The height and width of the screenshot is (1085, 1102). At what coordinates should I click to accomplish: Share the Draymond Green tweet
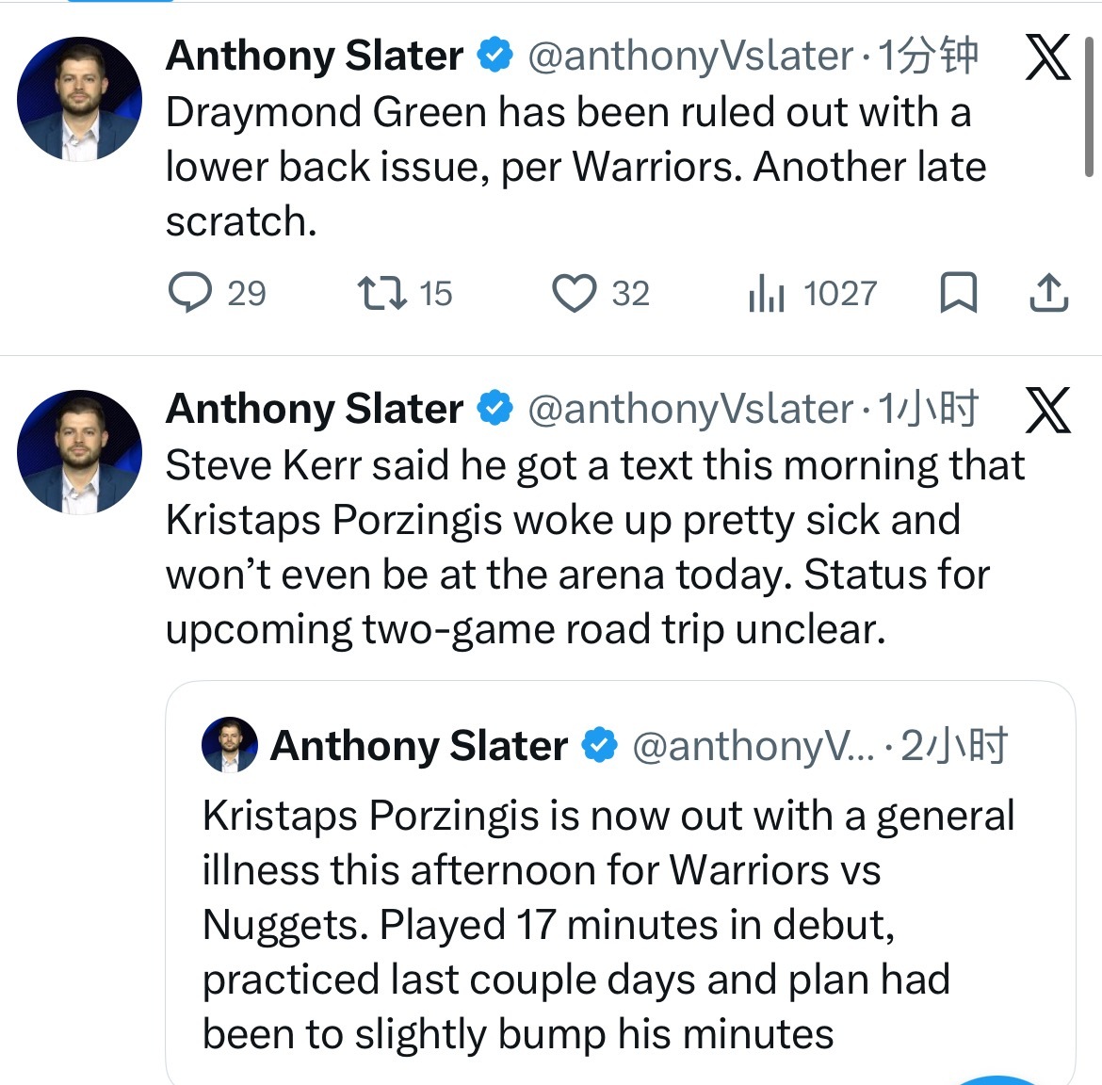(1048, 293)
